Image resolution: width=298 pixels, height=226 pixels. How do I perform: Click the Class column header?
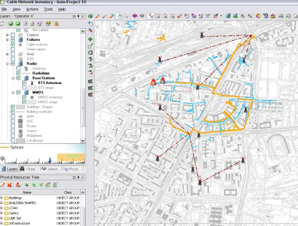click(x=68, y=192)
